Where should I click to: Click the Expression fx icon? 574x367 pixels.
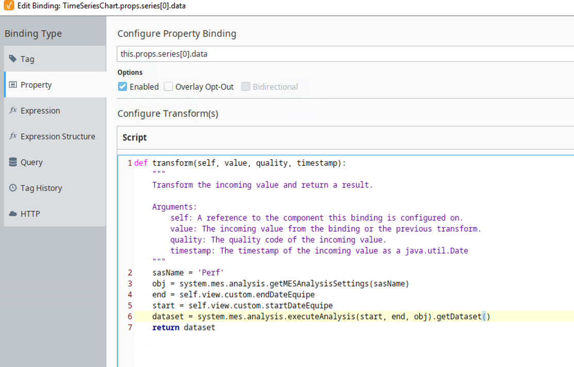(x=13, y=110)
